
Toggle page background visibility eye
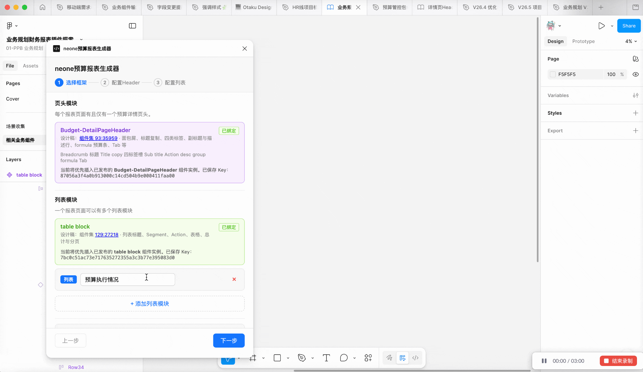(635, 74)
